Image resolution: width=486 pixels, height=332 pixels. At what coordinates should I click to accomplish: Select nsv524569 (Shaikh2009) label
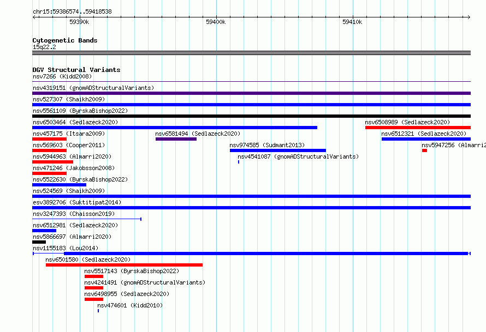[69, 191]
